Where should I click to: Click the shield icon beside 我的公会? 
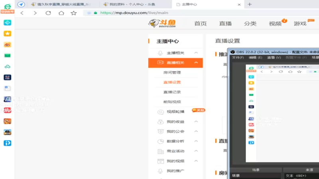click(161, 131)
